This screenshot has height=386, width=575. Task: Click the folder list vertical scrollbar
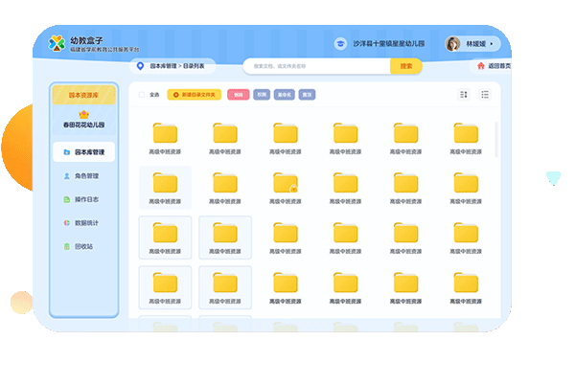tap(496, 139)
